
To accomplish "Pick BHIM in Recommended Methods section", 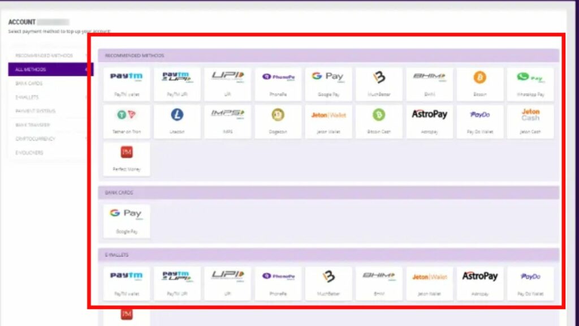I will click(x=430, y=84).
